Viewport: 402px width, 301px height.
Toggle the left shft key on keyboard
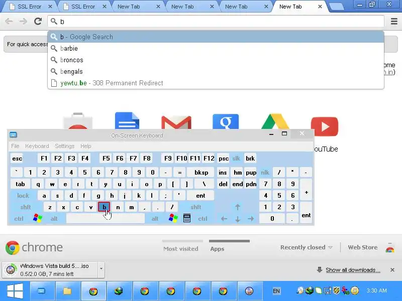click(x=26, y=207)
